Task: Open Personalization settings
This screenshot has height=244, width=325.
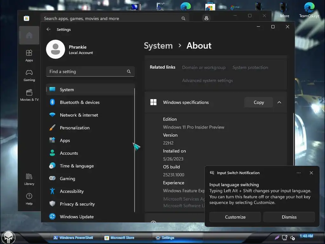Action: click(90, 128)
